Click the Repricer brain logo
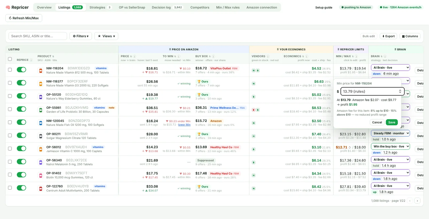The width and height of the screenshot is (429, 219). tap(8, 7)
